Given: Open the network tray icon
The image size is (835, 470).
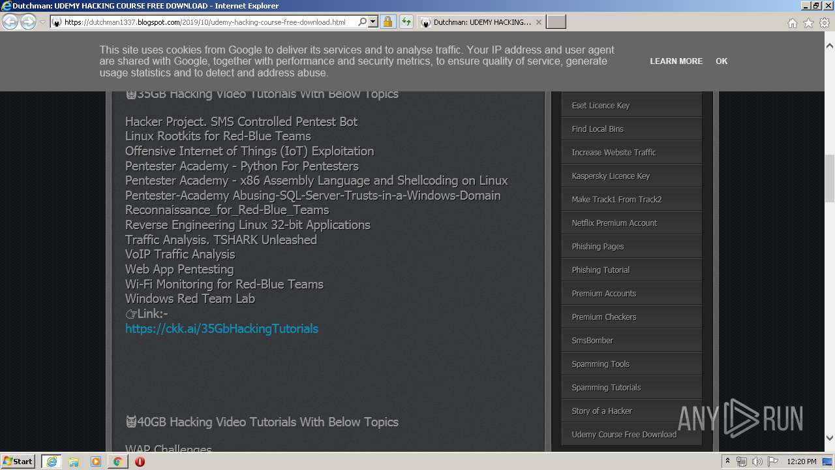Looking at the screenshot, I should click(x=742, y=462).
